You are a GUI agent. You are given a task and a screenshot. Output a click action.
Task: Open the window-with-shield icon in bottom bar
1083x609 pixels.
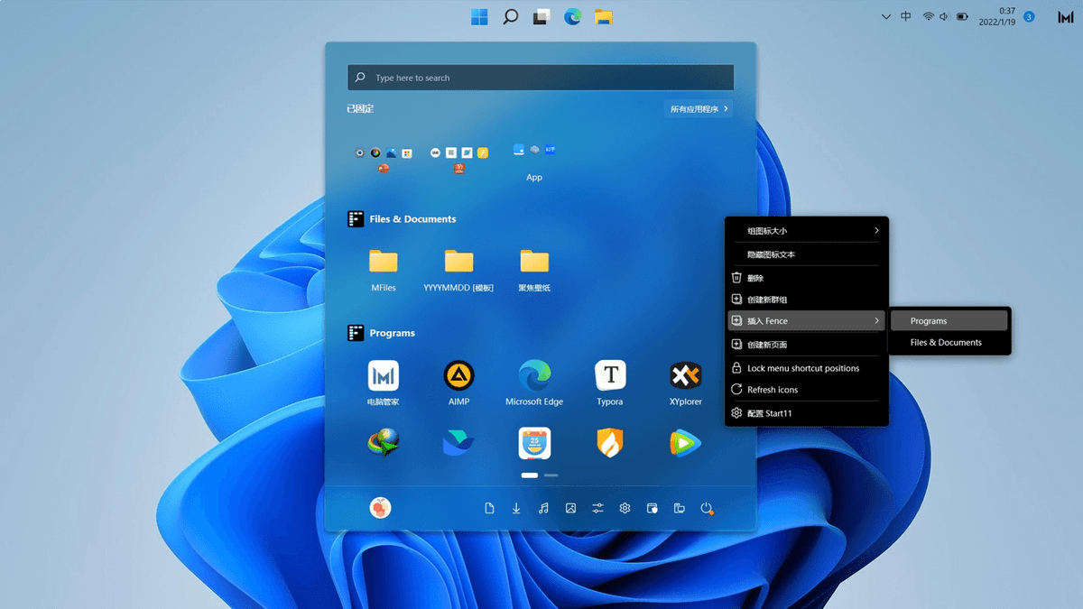[652, 509]
